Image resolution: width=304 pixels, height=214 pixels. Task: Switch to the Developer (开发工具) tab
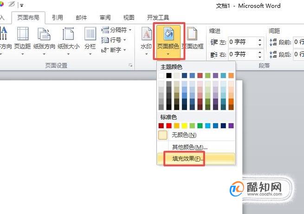[x=158, y=18]
